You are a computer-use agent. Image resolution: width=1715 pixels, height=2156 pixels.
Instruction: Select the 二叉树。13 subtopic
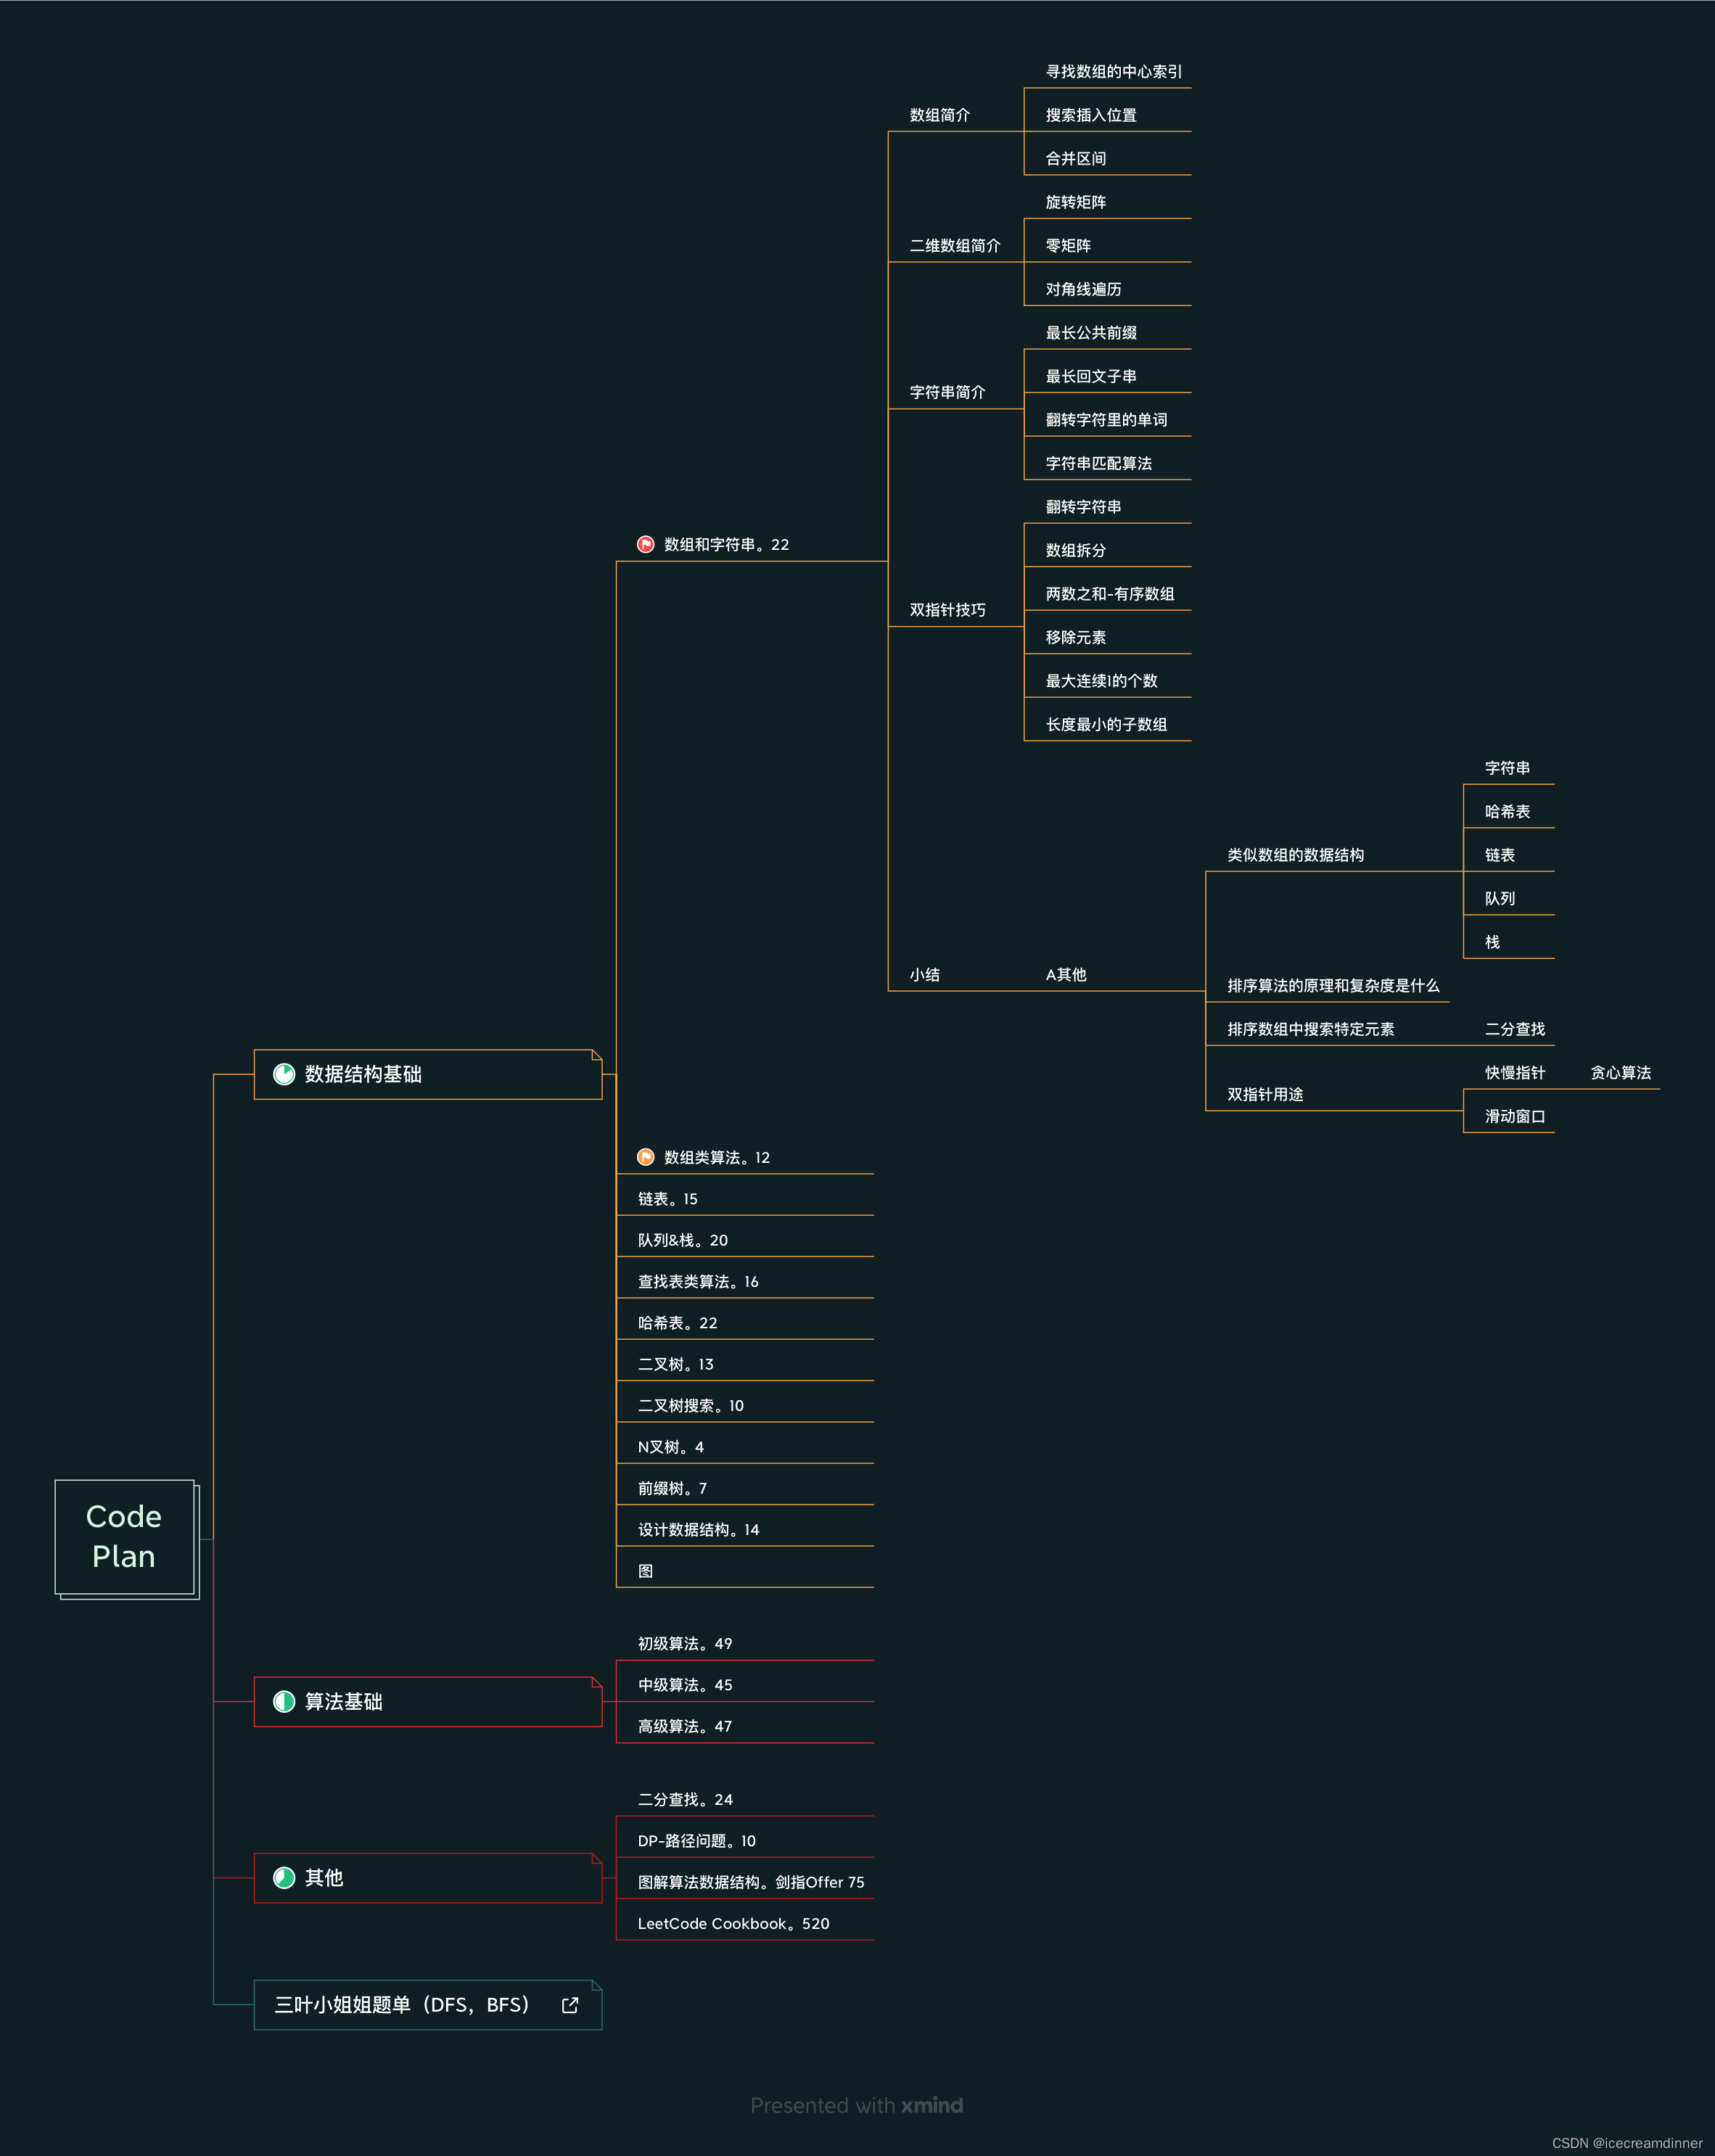(675, 1364)
